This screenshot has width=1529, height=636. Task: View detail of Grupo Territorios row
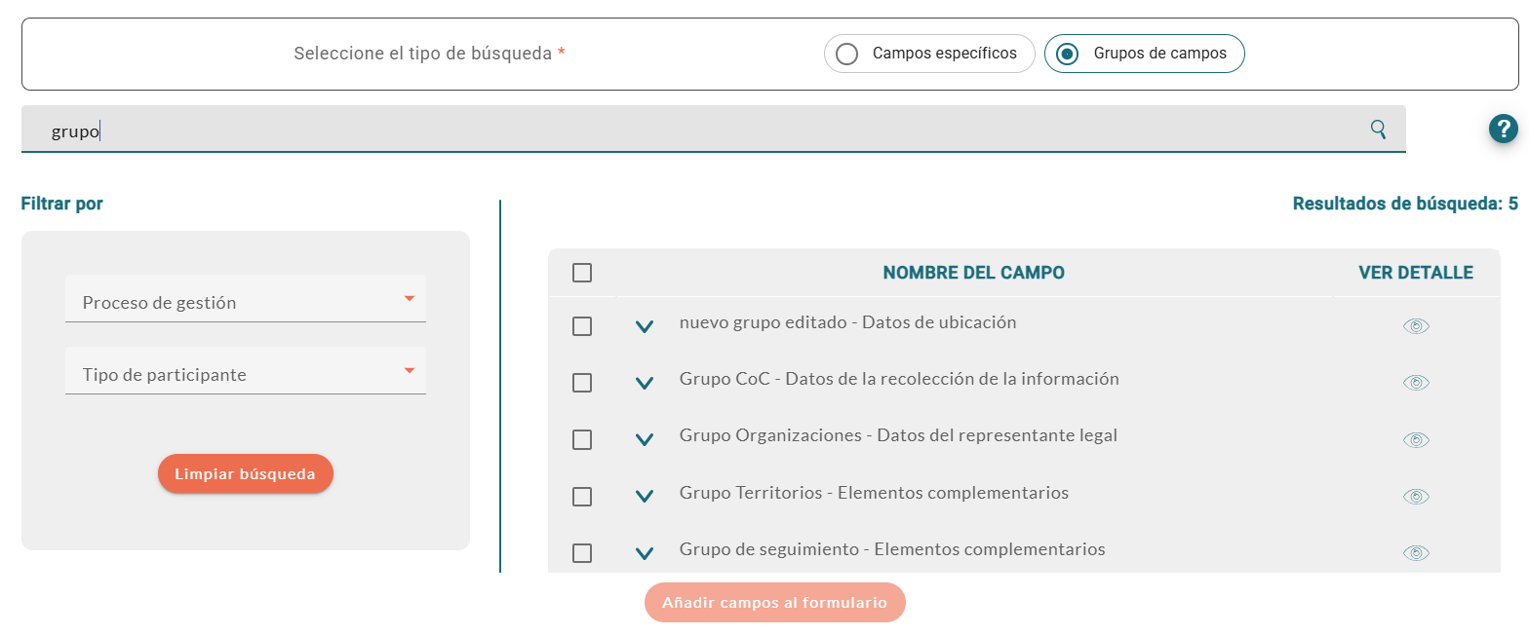[x=1416, y=497]
